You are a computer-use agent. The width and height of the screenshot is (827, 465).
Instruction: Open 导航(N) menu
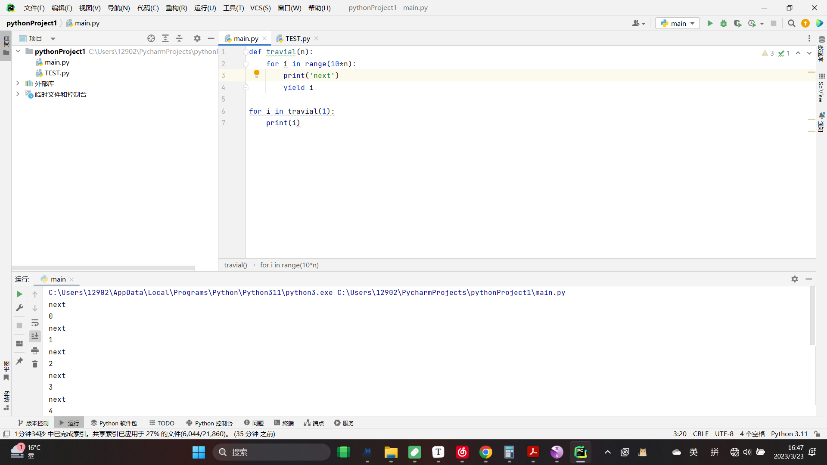(119, 8)
